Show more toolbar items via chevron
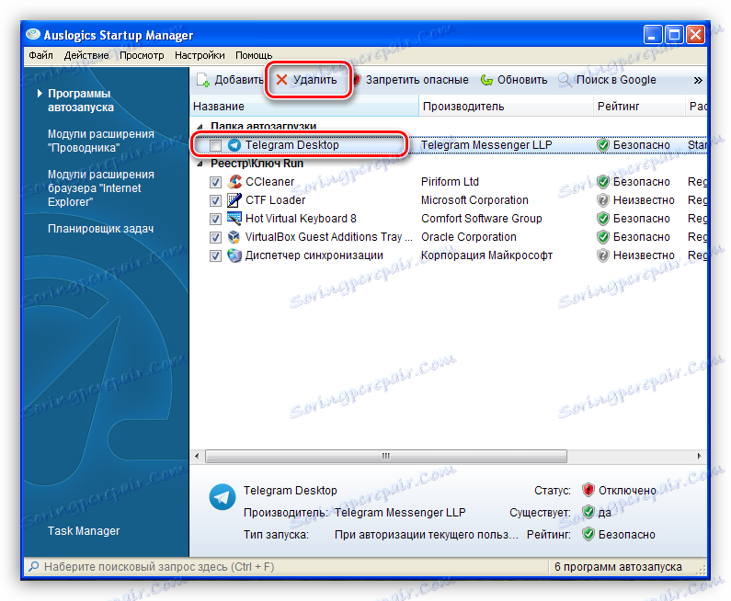The height and width of the screenshot is (601, 731). (x=698, y=80)
